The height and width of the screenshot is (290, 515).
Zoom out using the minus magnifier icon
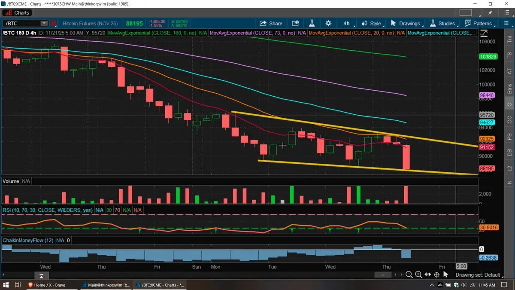pos(409,275)
